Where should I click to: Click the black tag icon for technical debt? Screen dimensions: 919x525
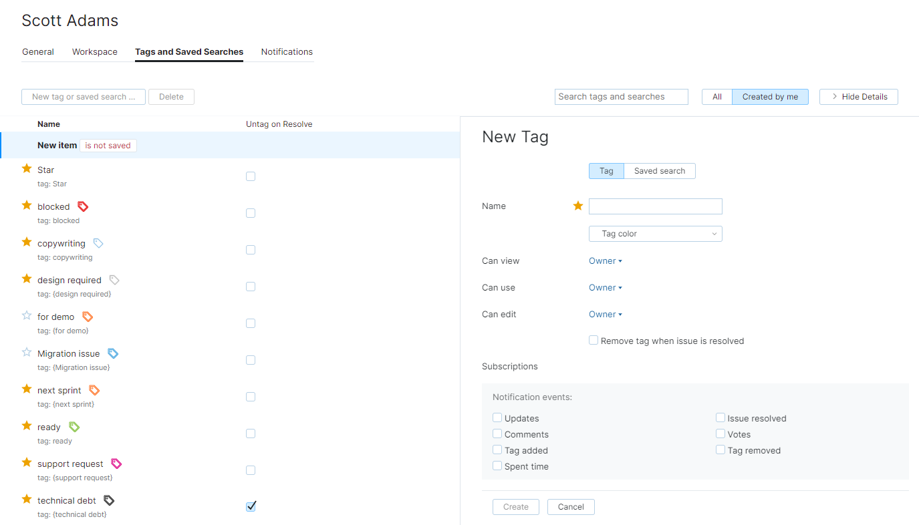109,500
